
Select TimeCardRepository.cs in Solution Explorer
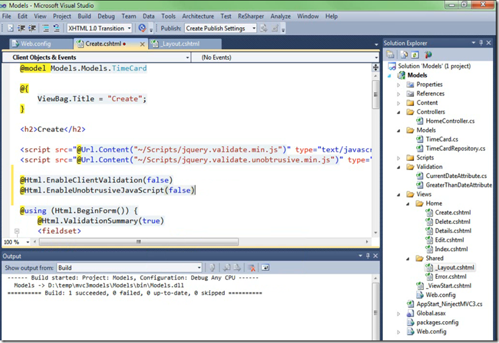tap(455, 148)
